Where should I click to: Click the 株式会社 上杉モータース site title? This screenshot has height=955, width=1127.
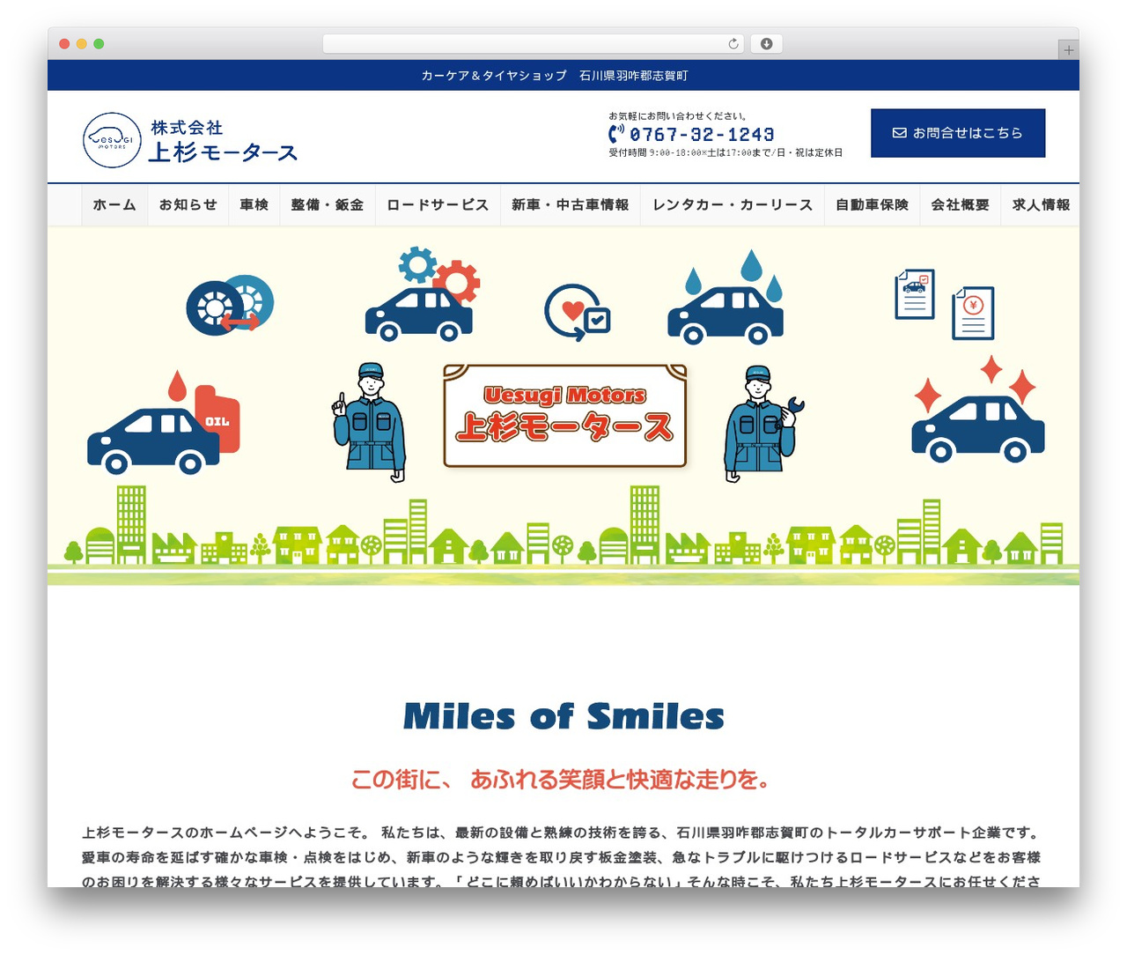point(223,142)
